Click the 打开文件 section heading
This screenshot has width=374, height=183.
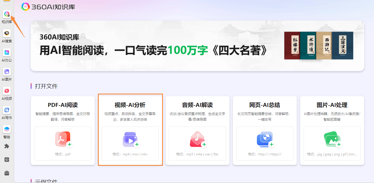tap(46, 86)
